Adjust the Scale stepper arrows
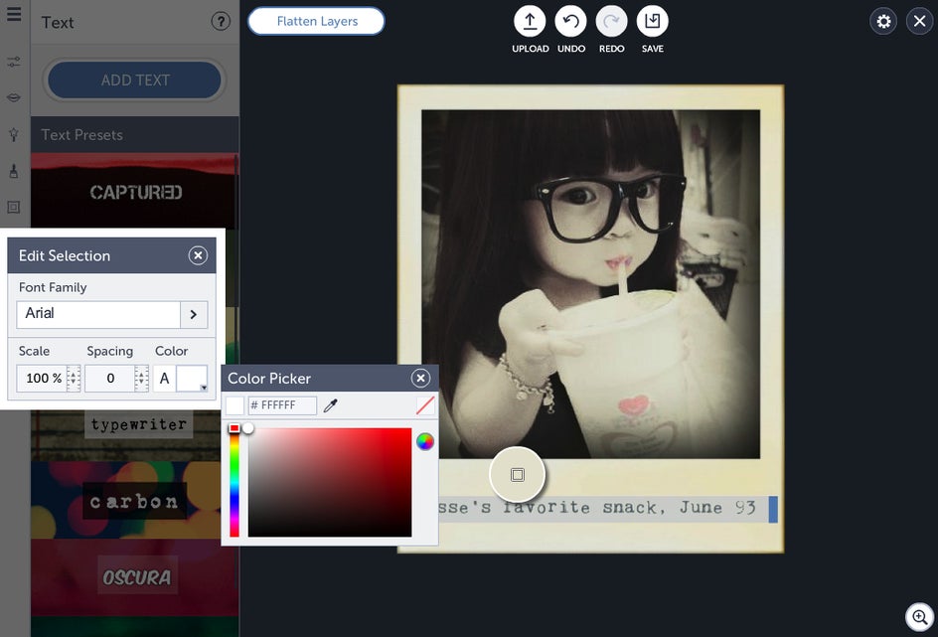 pos(73,379)
